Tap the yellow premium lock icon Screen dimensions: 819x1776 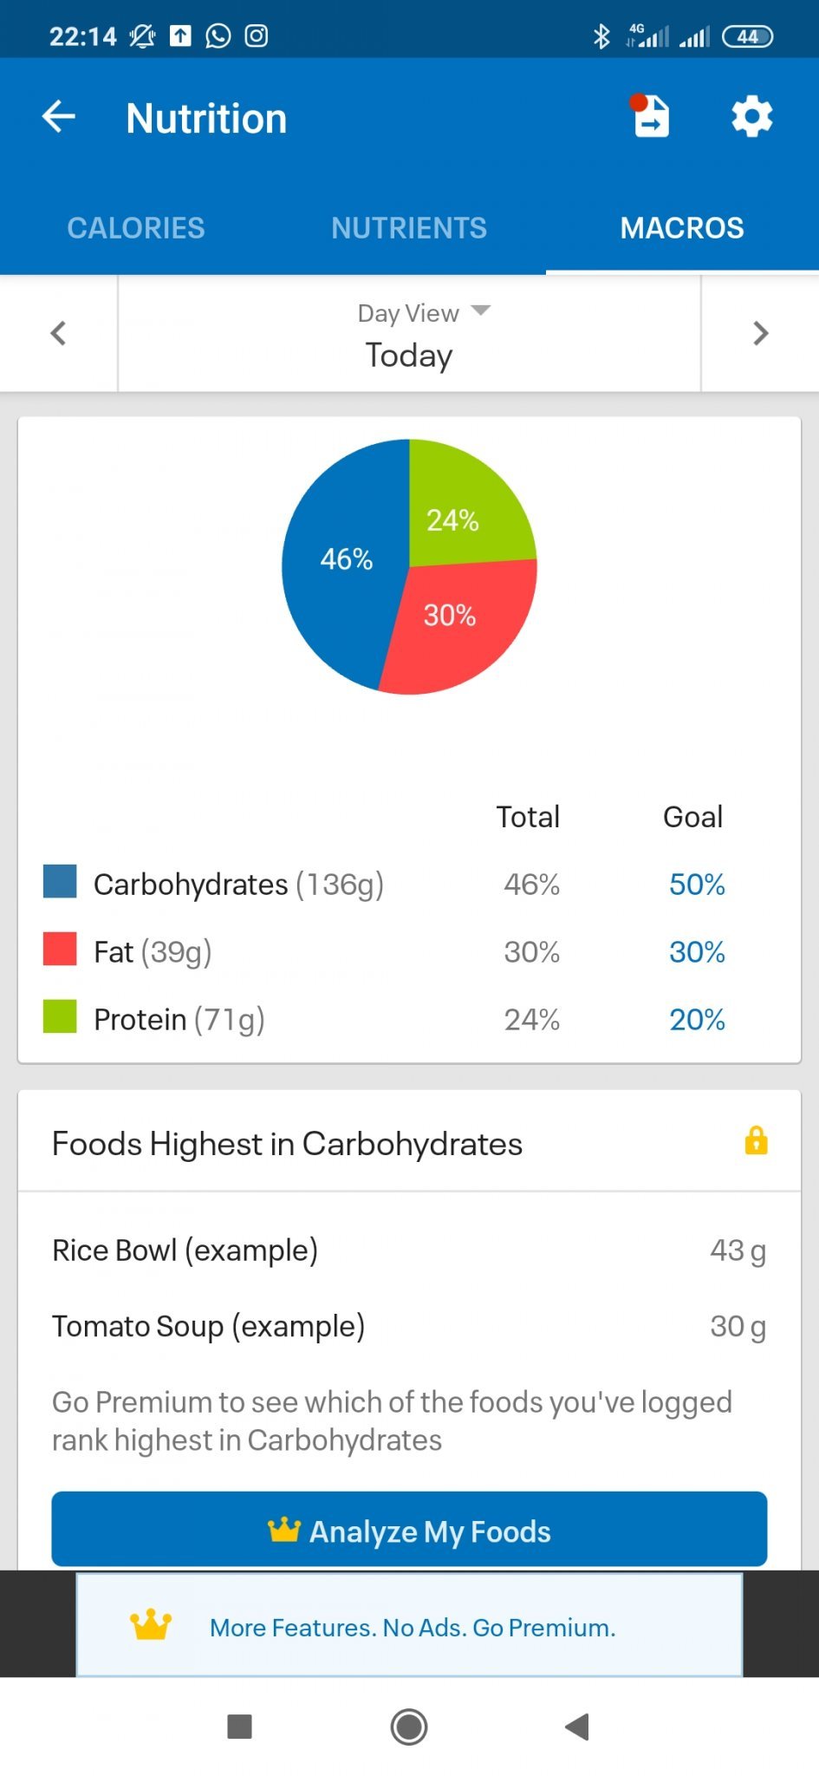click(756, 1141)
